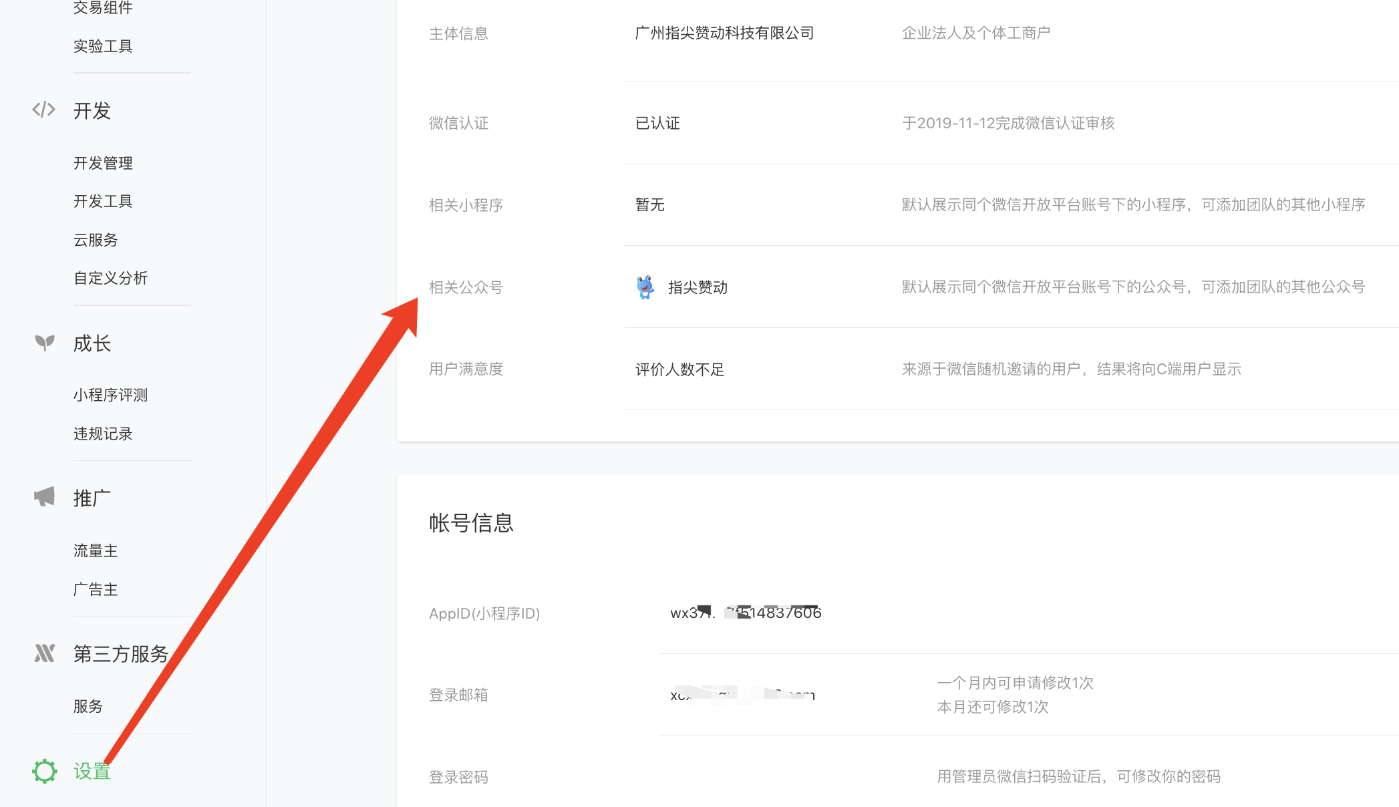Open 流量主 under 推广

(x=96, y=550)
